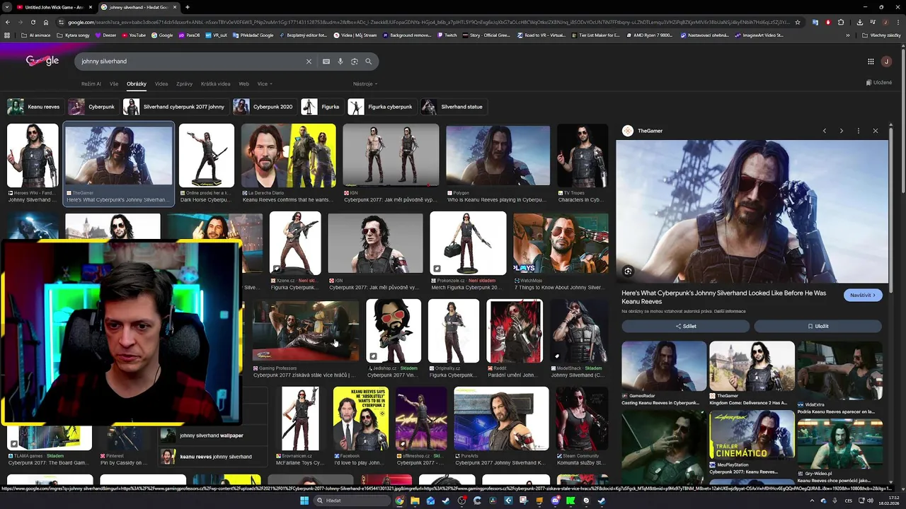This screenshot has height=509, width=906.
Task: Go back in the browser
Action: [x=7, y=22]
